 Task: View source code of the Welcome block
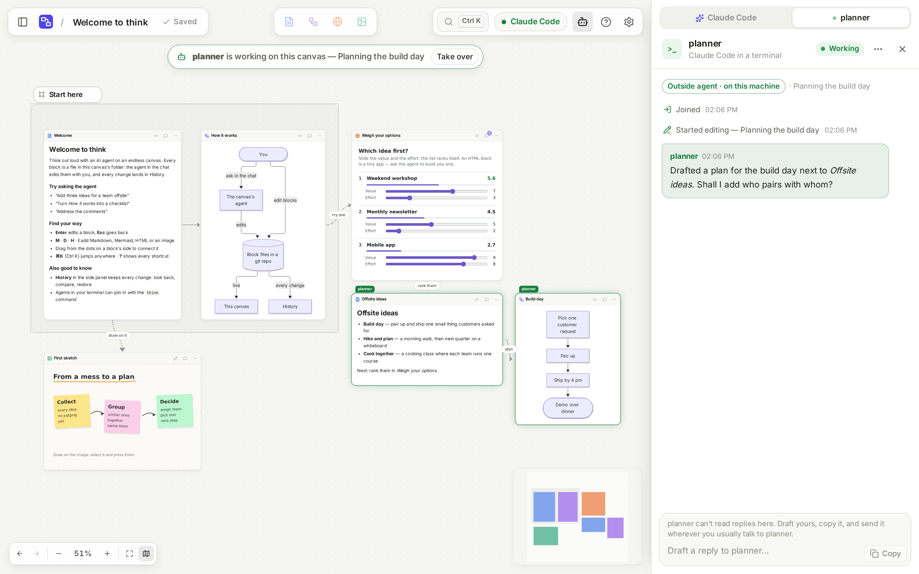[156, 136]
